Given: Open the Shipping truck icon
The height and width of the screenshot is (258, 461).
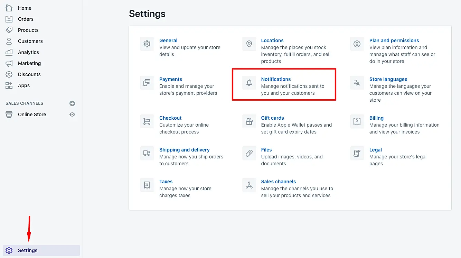Looking at the screenshot, I should click(147, 154).
